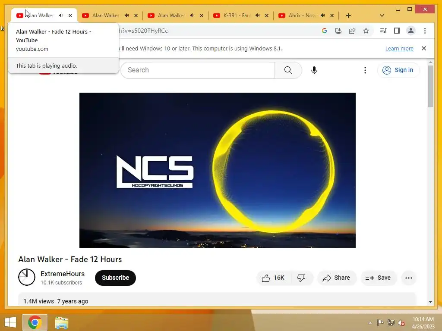Switch to the third Alan Walker tab
This screenshot has height=331, width=442.
point(171,16)
